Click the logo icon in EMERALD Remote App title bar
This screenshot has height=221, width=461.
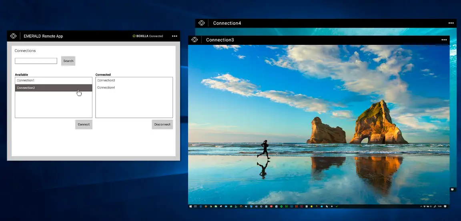(x=13, y=36)
